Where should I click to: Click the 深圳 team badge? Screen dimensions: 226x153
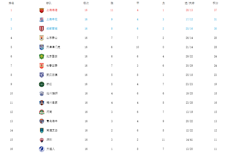pyautogui.click(x=41, y=140)
